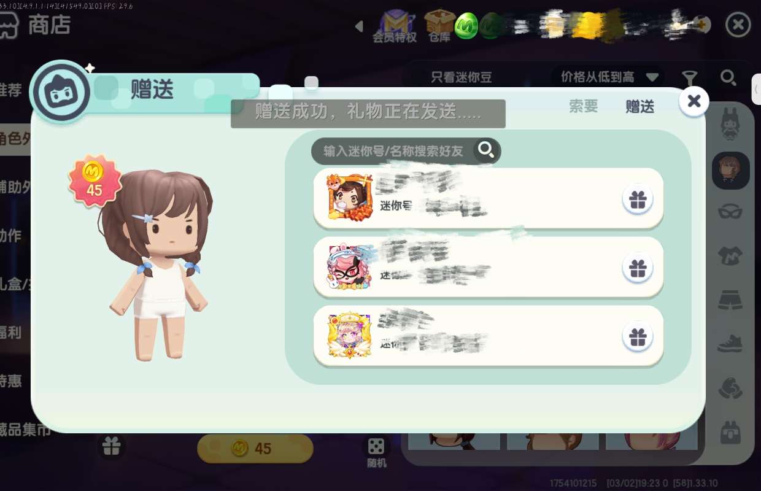
Task: Expand the left arrow beside 会员特权
Action: tap(360, 26)
